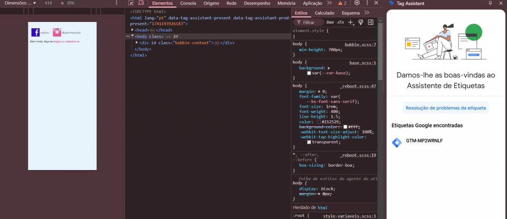Click the #212529 color swatch
Viewport: 507px width, 219px height.
click(319, 122)
